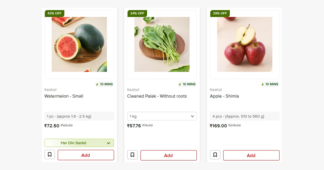The width and height of the screenshot is (324, 170).
Task: Open the Apple - Shimla product link
Action: pos(224,96)
